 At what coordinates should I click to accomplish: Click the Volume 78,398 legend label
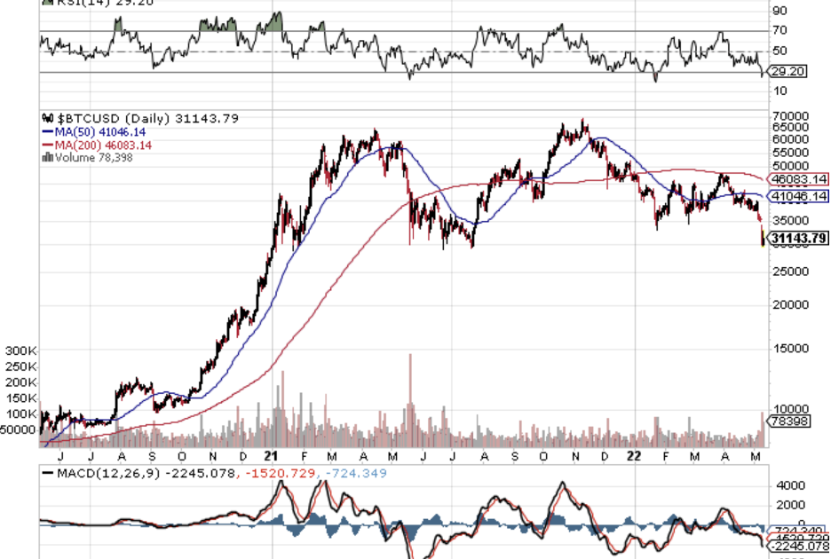point(87,156)
